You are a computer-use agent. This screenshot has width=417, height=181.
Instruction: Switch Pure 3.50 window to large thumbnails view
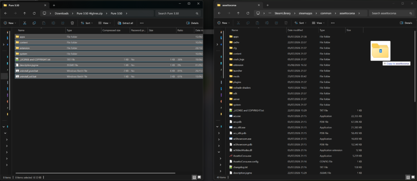(199, 177)
